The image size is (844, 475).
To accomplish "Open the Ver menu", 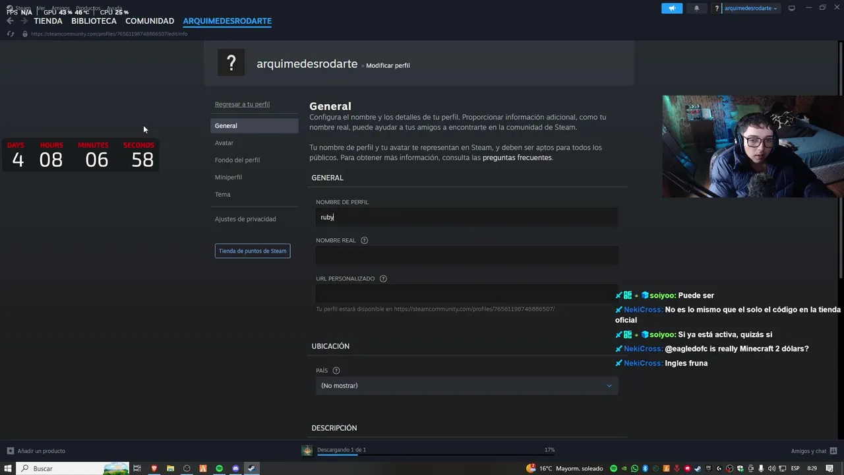I will coord(41,8).
